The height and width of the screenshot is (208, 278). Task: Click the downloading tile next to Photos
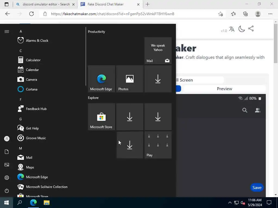158,79
